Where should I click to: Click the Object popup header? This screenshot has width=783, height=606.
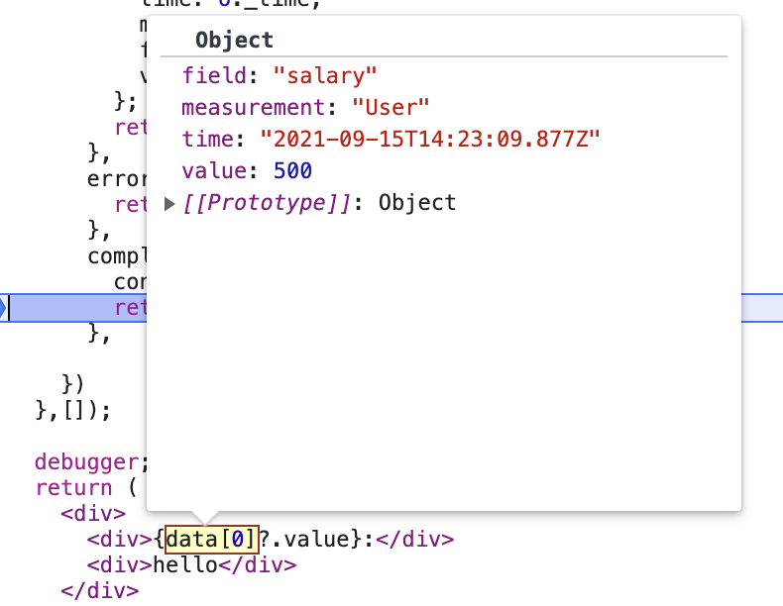pyautogui.click(x=234, y=40)
